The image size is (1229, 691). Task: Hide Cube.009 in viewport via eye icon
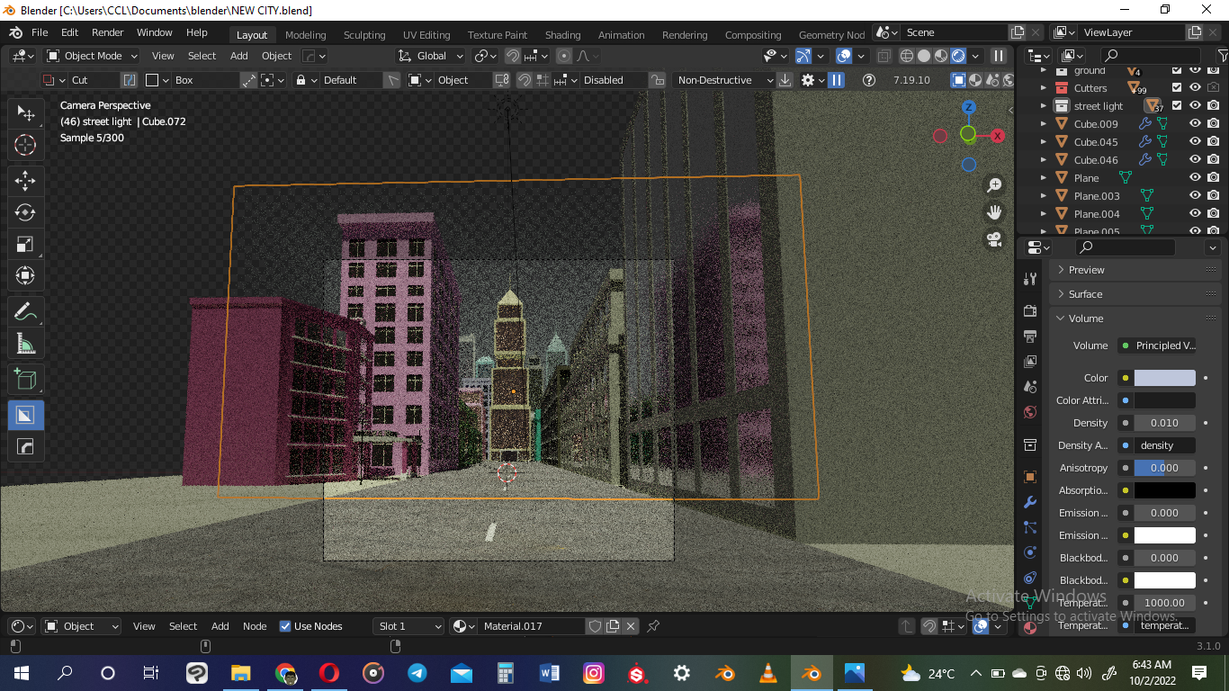[x=1195, y=124]
